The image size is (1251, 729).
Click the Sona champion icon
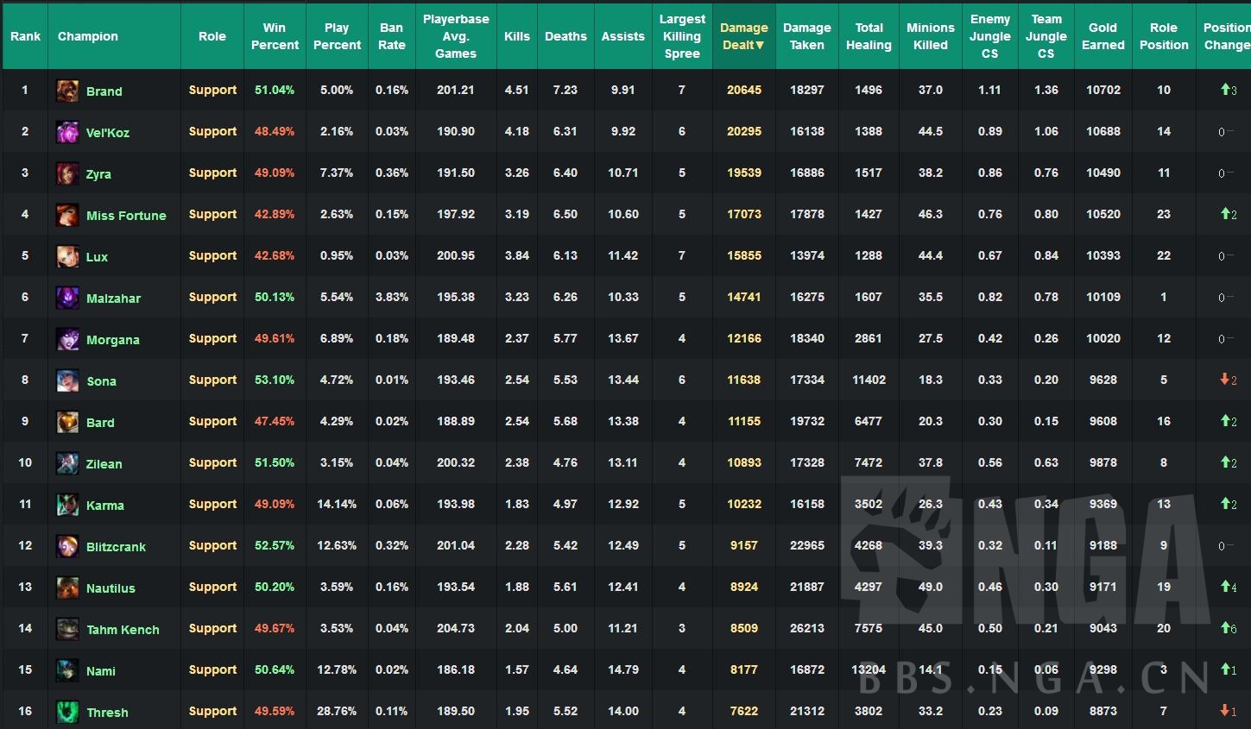click(x=67, y=380)
